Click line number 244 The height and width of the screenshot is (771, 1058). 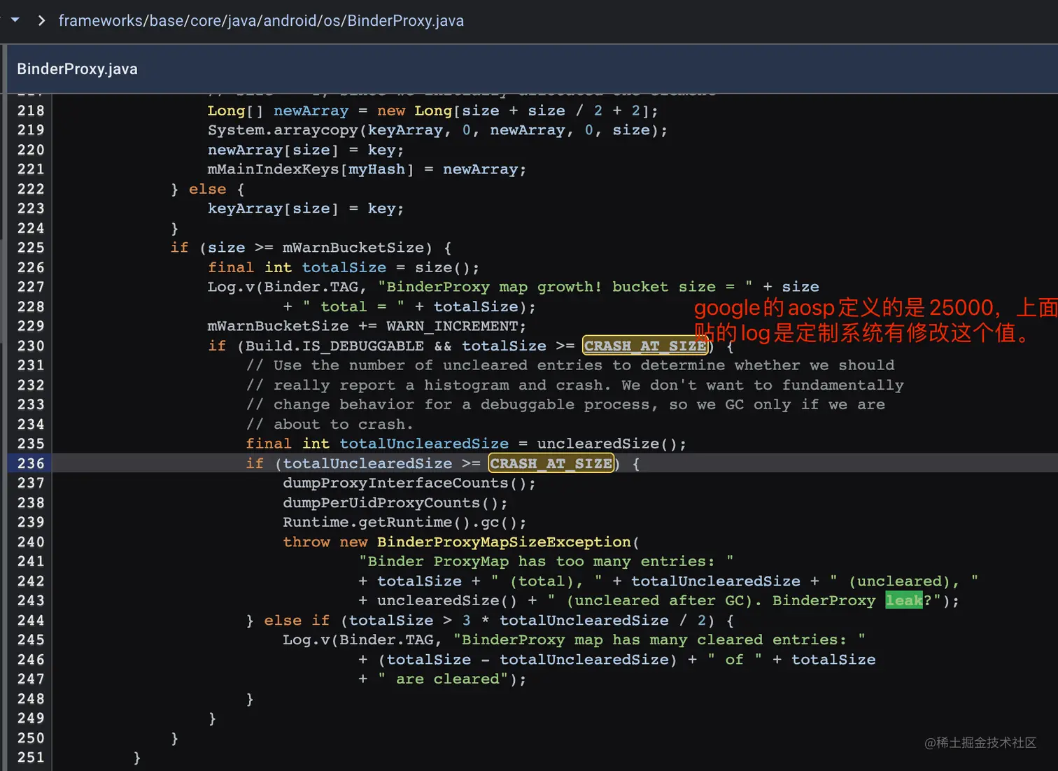[31, 620]
